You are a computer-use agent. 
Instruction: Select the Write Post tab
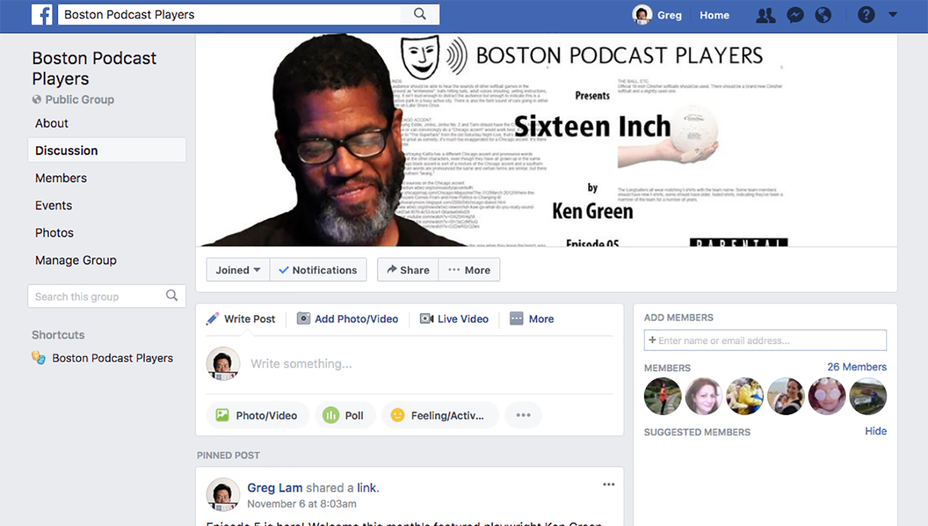(x=241, y=319)
